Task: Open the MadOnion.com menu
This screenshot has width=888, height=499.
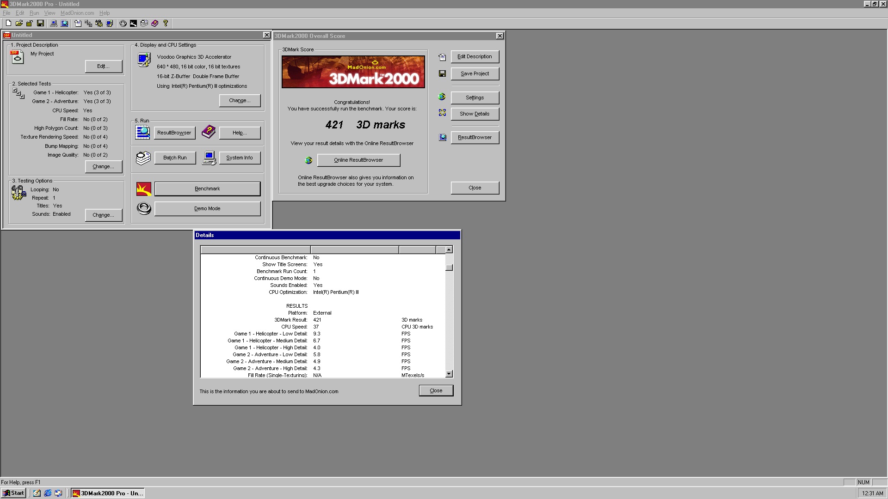Action: click(77, 13)
